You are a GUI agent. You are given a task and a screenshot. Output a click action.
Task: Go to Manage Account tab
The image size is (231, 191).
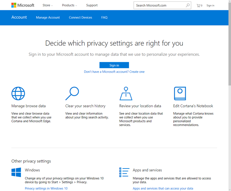coord(48,17)
